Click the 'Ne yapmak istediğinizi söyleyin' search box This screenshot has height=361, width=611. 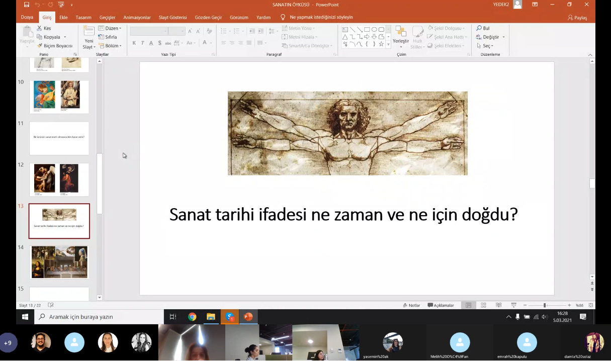321,17
